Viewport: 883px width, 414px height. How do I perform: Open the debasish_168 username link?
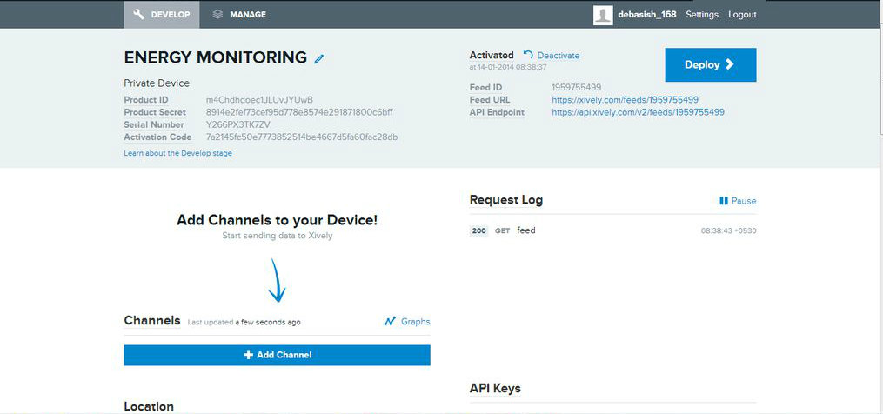click(x=647, y=15)
